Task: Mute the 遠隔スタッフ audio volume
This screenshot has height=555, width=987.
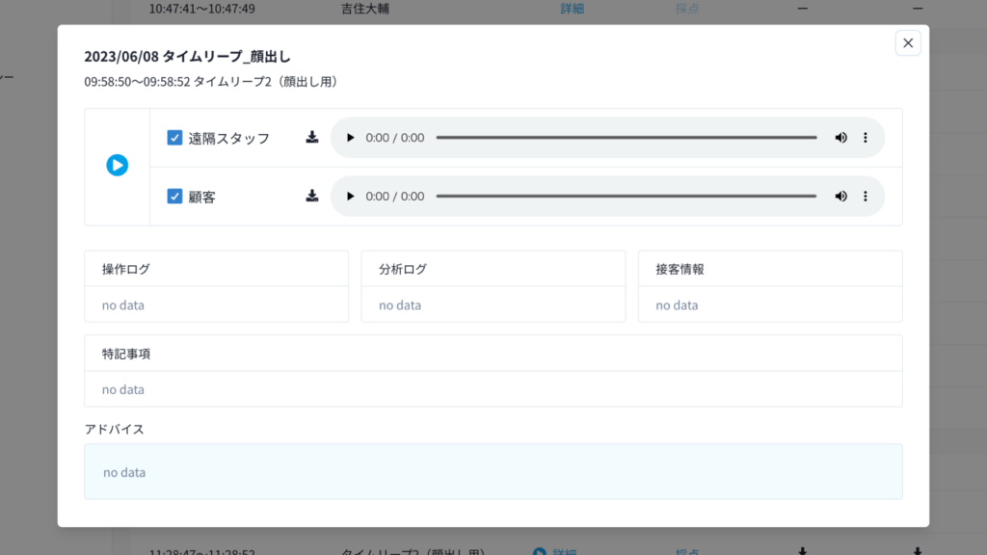Action: [x=840, y=138]
